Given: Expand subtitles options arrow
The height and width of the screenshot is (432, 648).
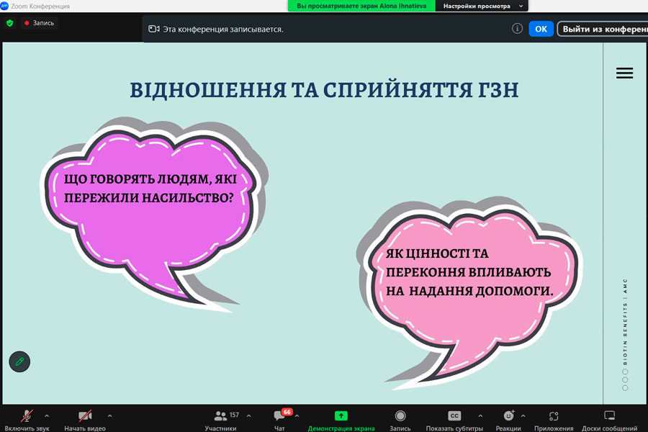Looking at the screenshot, I should click(480, 416).
